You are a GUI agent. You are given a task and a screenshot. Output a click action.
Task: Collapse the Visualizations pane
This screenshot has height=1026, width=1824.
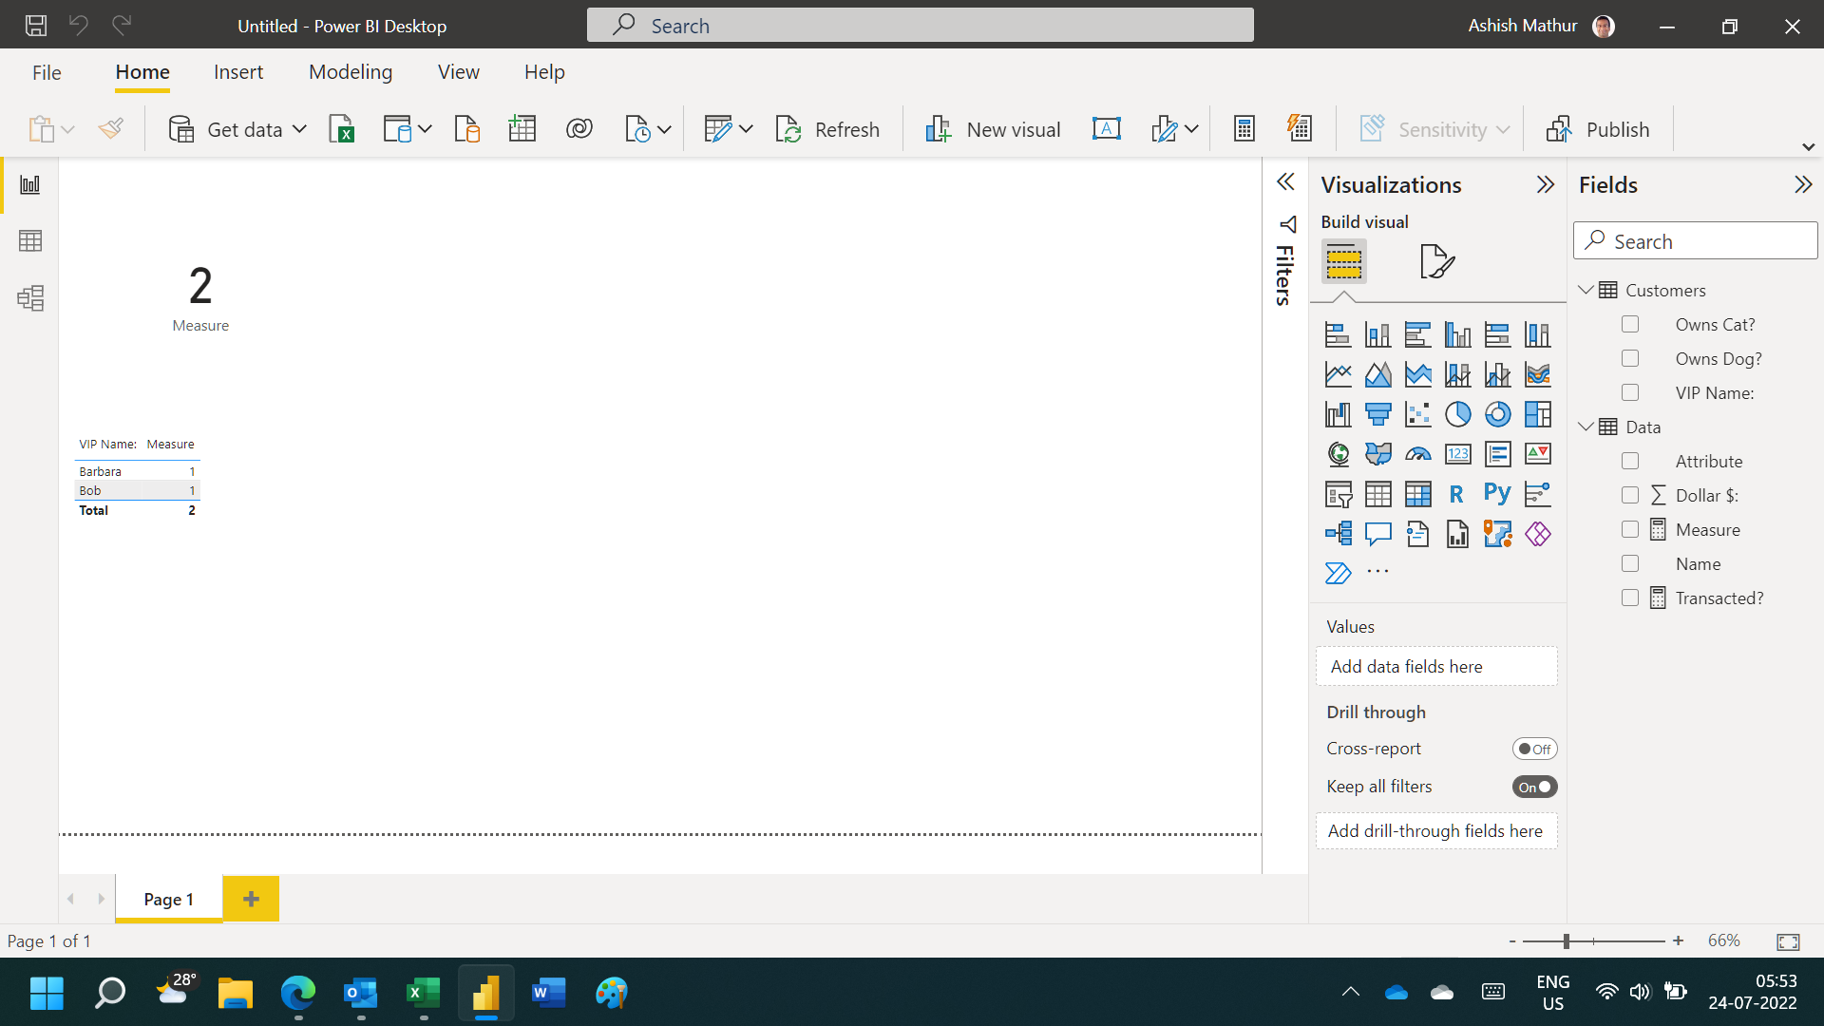click(x=1546, y=184)
